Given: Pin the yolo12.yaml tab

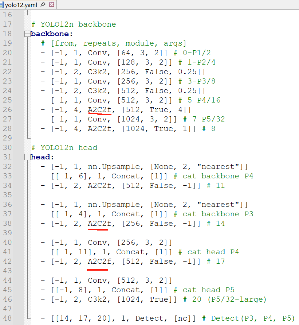Looking at the screenshot, I should [43, 5].
